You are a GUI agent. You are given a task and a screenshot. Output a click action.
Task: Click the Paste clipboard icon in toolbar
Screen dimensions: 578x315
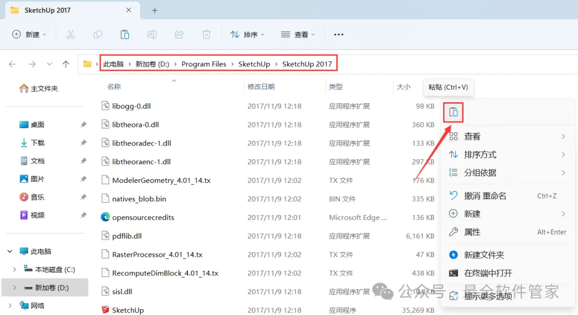click(125, 35)
